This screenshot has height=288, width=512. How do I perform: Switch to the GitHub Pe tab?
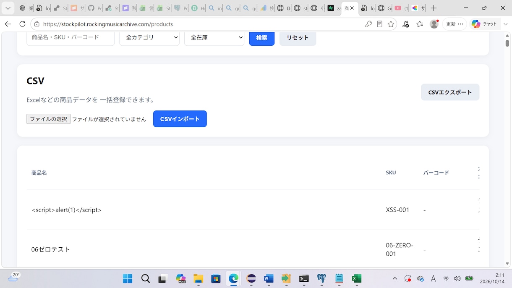tap(95, 8)
